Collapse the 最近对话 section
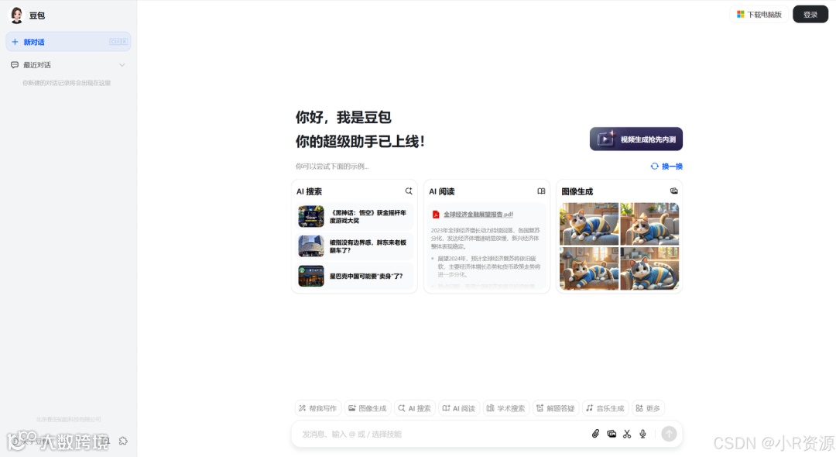Viewport: 836px width, 457px height. (122, 64)
